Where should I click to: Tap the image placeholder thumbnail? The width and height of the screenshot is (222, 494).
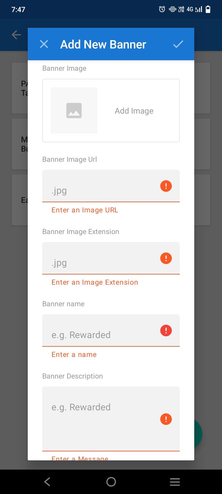(74, 111)
